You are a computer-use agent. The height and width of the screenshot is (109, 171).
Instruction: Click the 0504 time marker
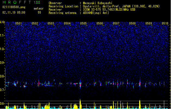(67, 23)
